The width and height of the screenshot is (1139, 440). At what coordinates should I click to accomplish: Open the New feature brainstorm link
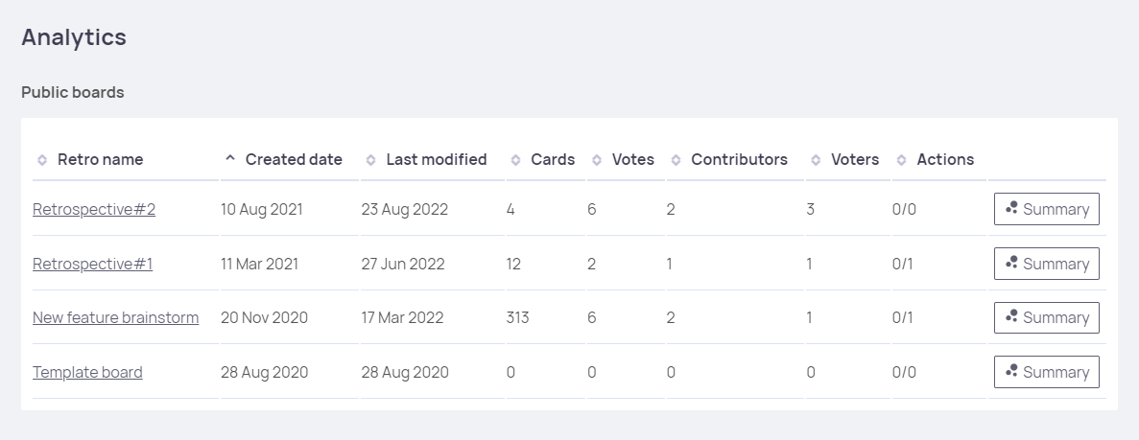coord(115,317)
